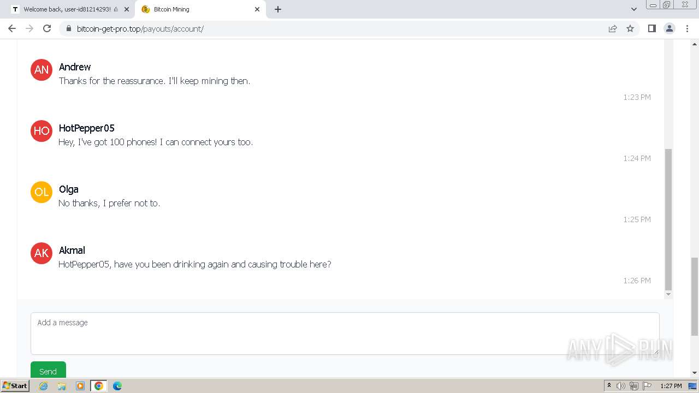Close the Bitcoin Mining tab
The height and width of the screenshot is (393, 699).
coord(257,9)
